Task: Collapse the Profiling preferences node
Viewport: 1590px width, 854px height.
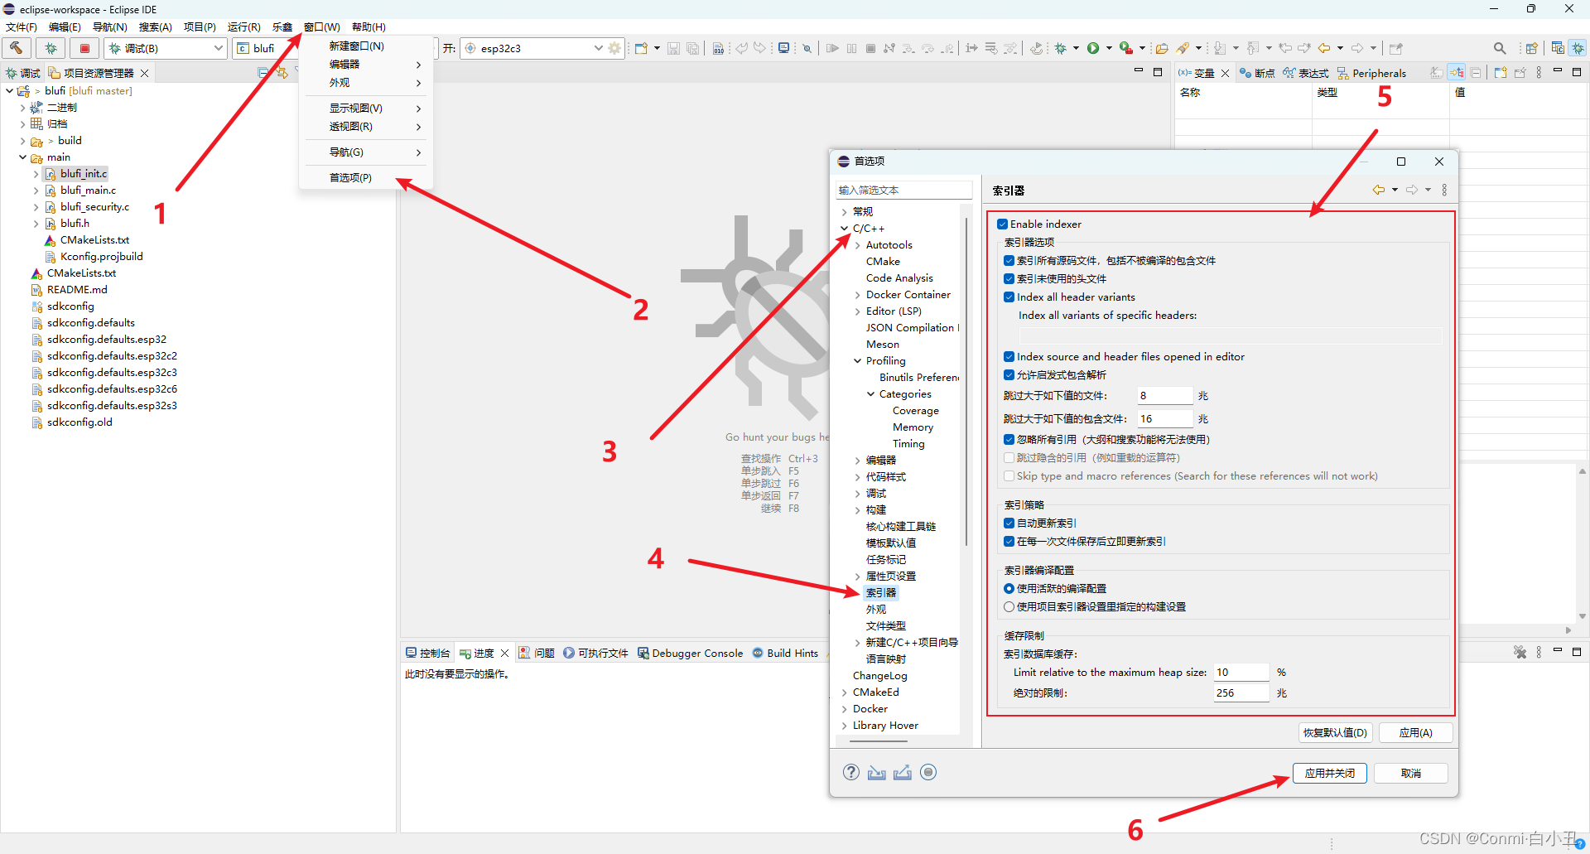Action: tap(857, 360)
